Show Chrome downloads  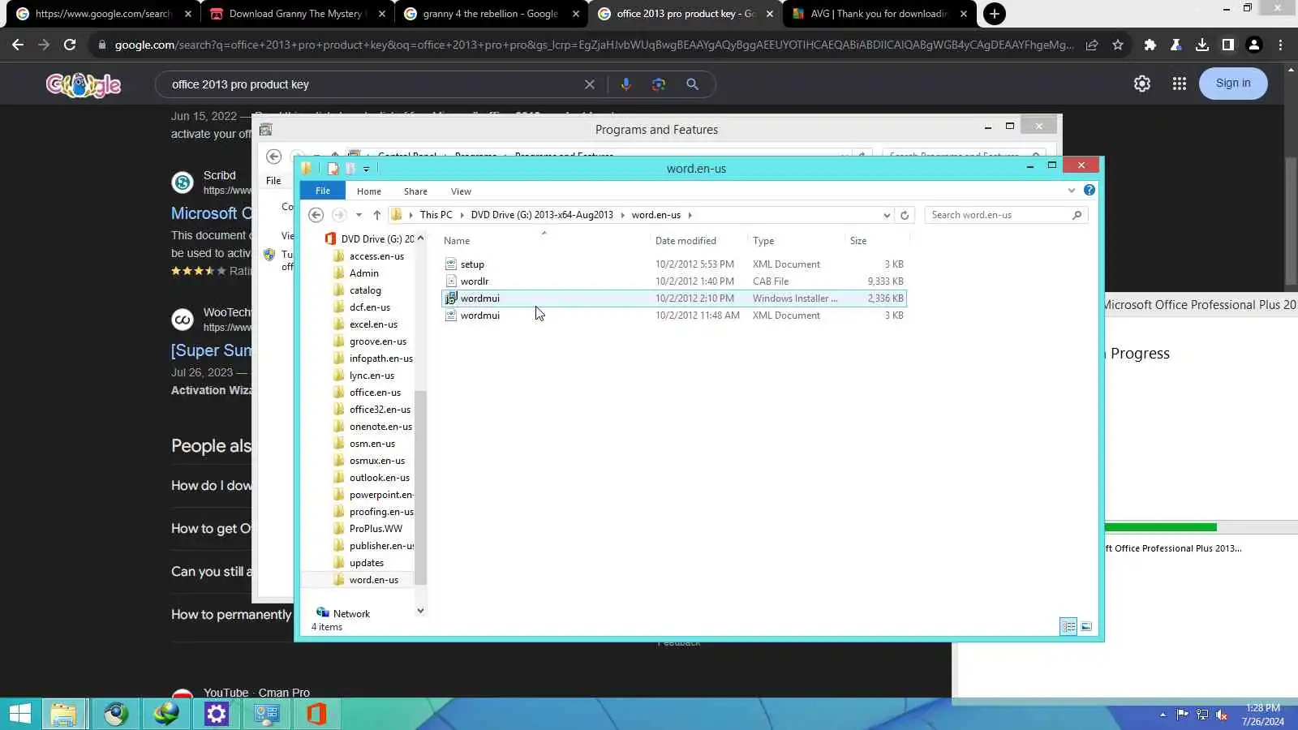pos(1202,45)
